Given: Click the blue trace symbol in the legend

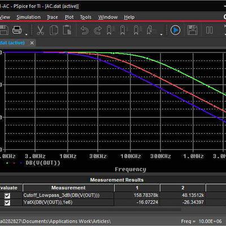Looking at the screenshot, I should point(21,163).
